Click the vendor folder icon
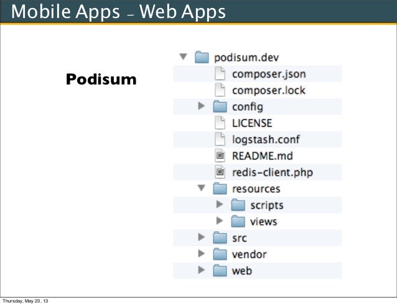This screenshot has width=397, height=305. (220, 254)
